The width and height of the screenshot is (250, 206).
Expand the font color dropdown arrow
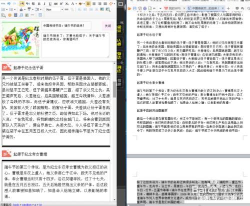[76, 4]
